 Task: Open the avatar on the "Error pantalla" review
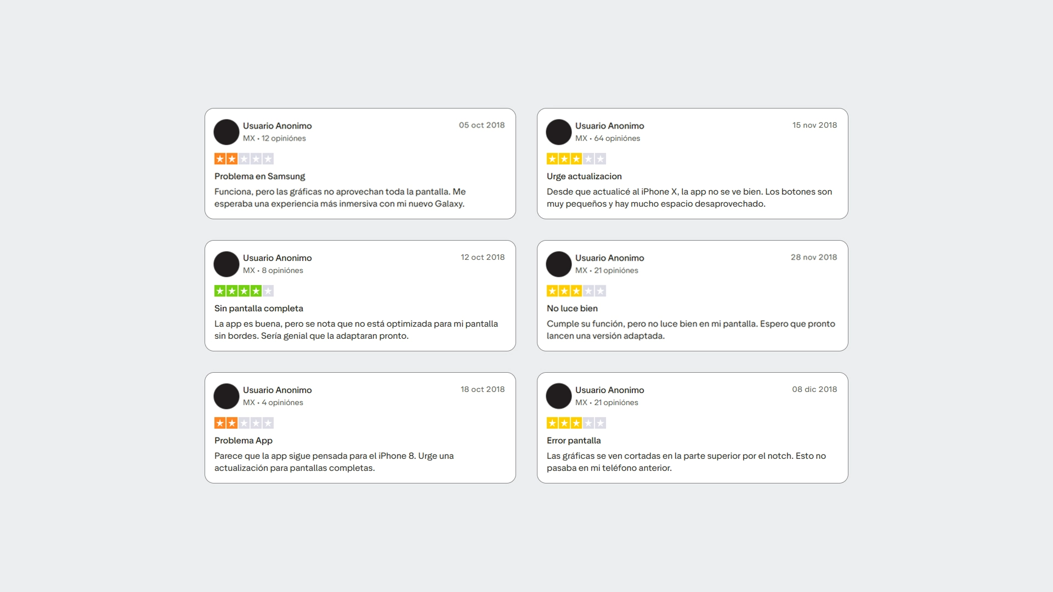[558, 396]
